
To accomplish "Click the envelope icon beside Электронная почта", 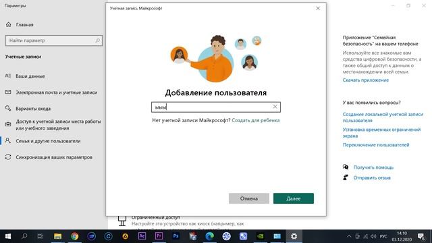I will (x=8, y=92).
